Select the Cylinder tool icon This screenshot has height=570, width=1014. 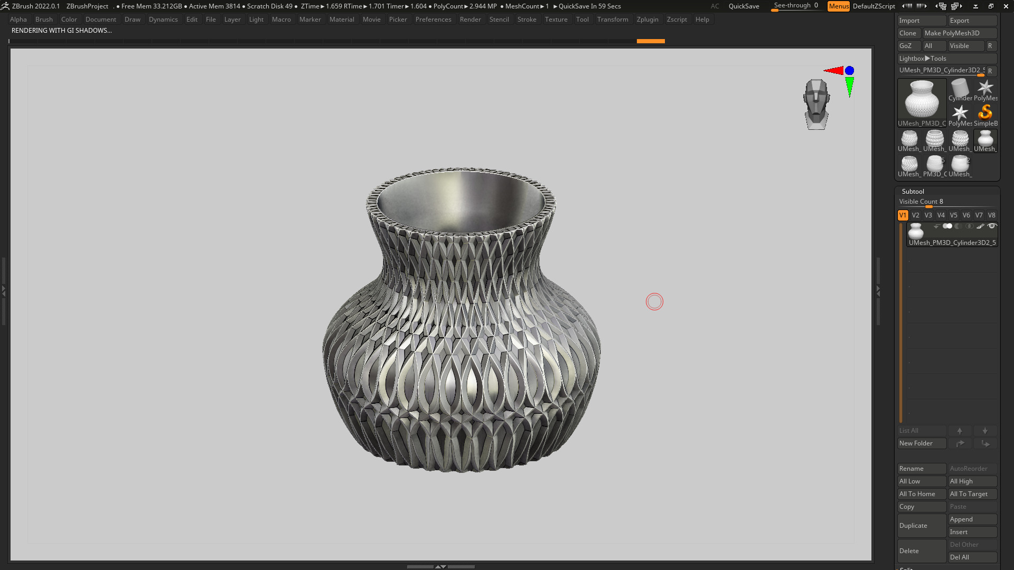(x=960, y=90)
